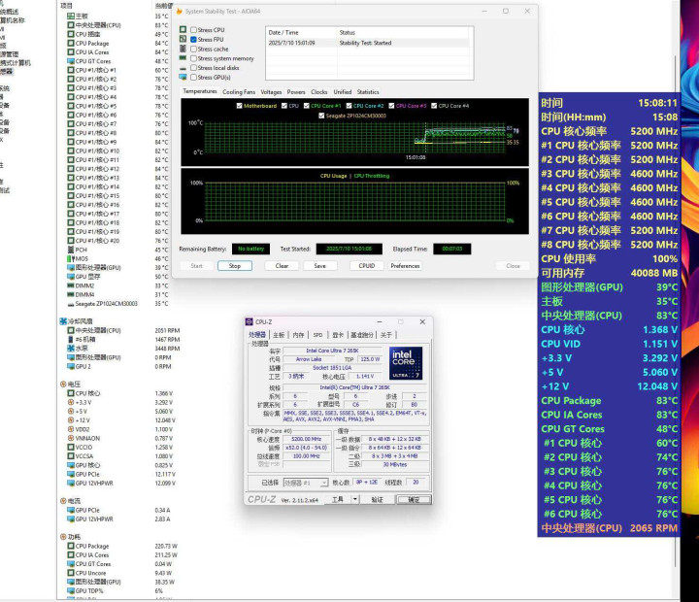Screen dimensions: 699x602
Task: Open the processor selection dropdown in CPU-Z
Action: tap(304, 482)
